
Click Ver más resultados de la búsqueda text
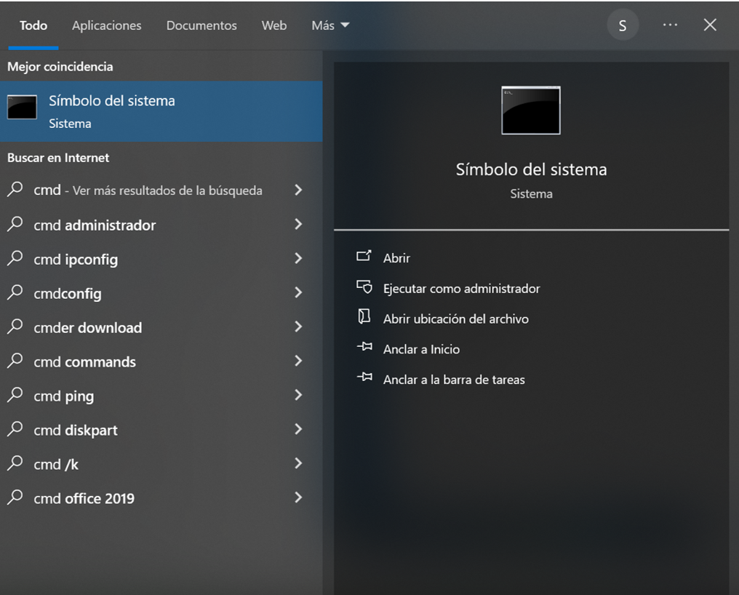pos(167,191)
